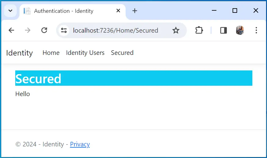Expand the tab search dropdown chevron
This screenshot has width=267, height=158.
pyautogui.click(x=10, y=11)
